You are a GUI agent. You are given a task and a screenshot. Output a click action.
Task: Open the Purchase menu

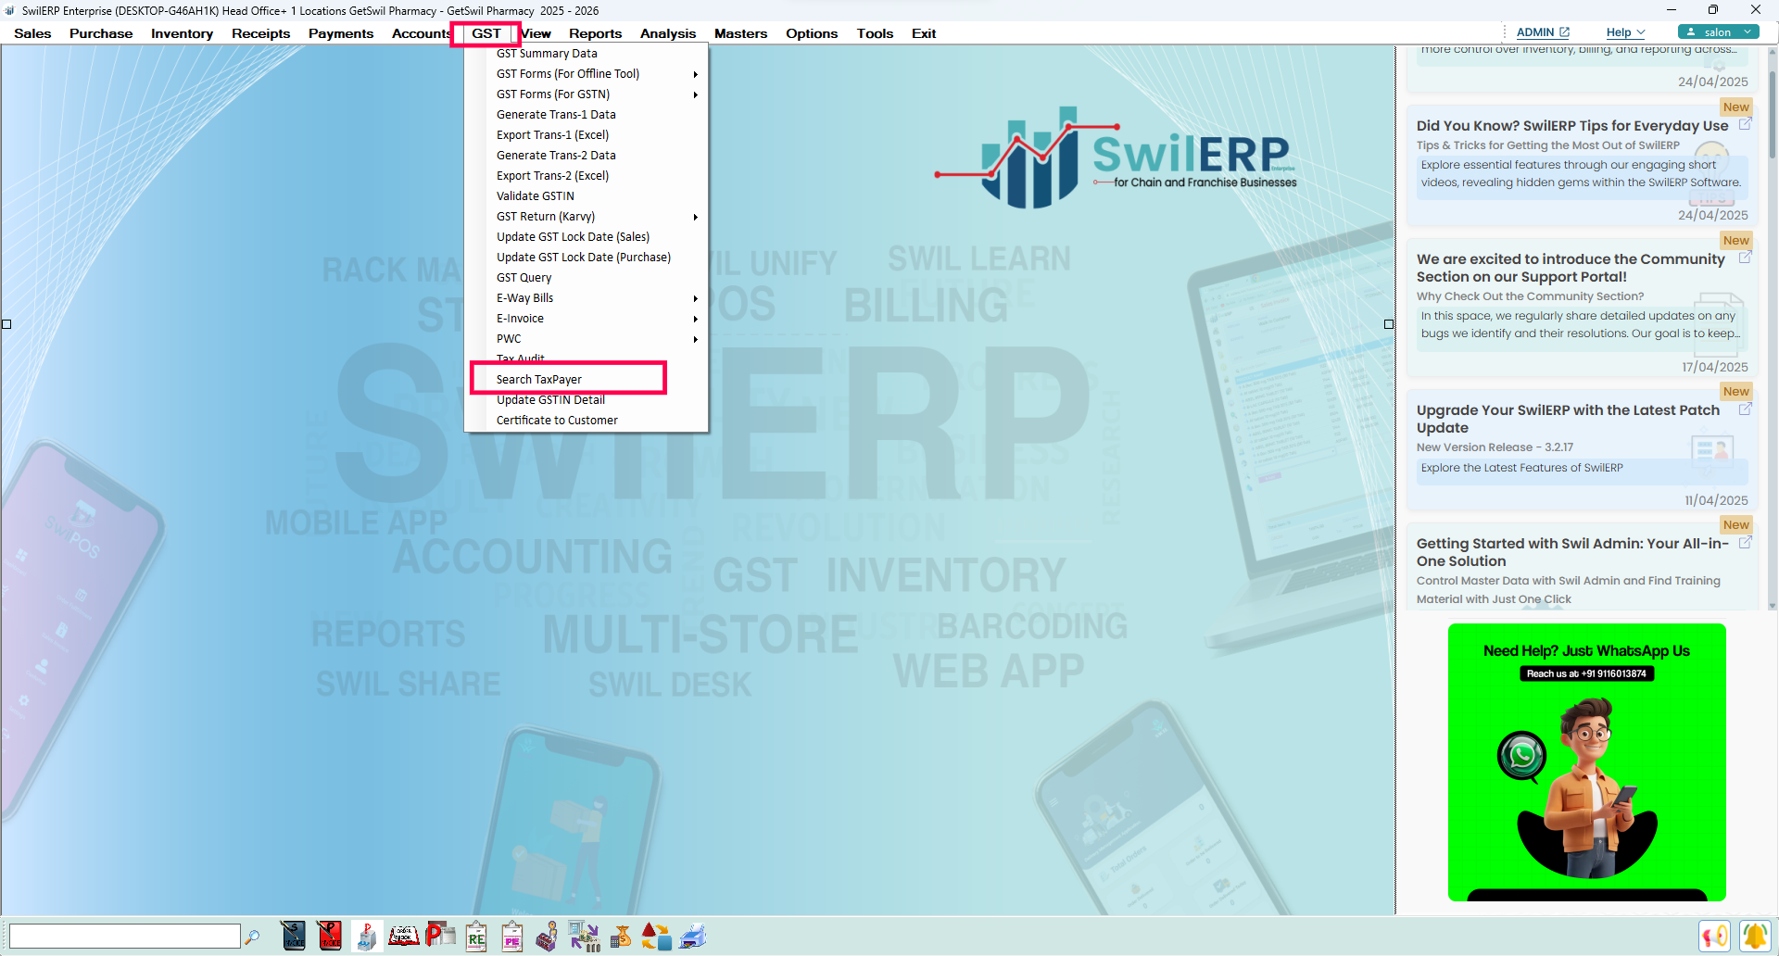pyautogui.click(x=101, y=33)
